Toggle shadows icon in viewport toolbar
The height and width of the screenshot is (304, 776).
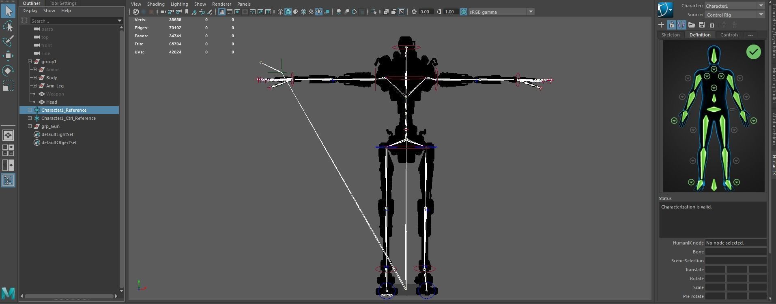tap(327, 12)
